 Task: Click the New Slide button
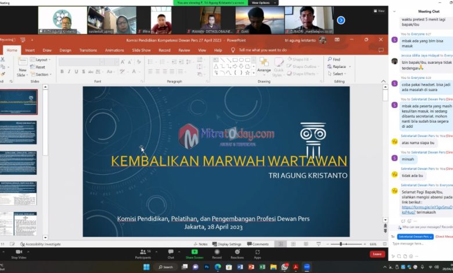22,67
